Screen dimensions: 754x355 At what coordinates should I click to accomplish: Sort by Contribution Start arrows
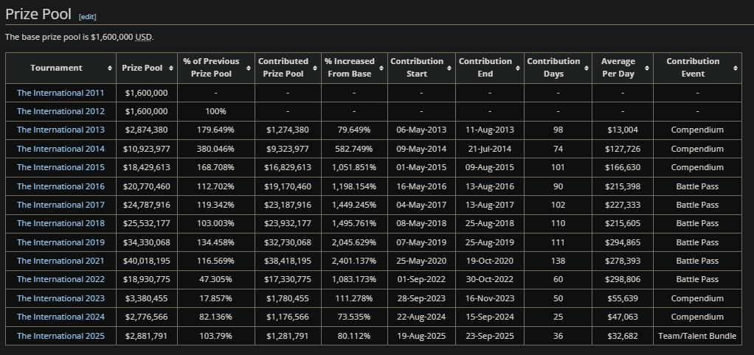pos(449,68)
